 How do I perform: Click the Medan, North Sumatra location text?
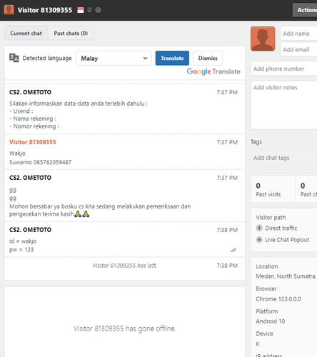[286, 276]
